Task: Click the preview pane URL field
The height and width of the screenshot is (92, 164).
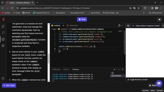Action: [148, 26]
